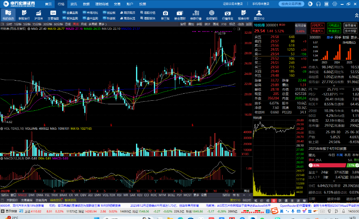Click 闪电卖出 button

[x=334, y=25]
